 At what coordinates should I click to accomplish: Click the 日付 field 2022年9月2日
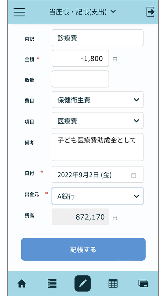coord(98,175)
